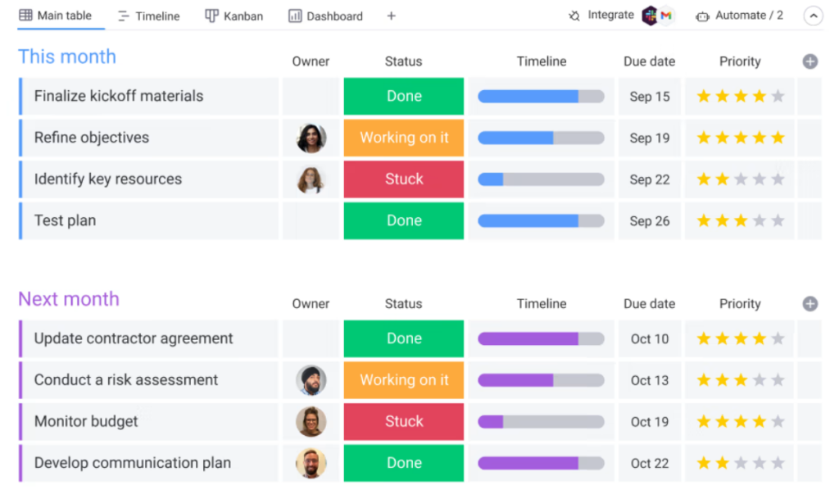Set fifth star on Test plan priority

coord(778,220)
